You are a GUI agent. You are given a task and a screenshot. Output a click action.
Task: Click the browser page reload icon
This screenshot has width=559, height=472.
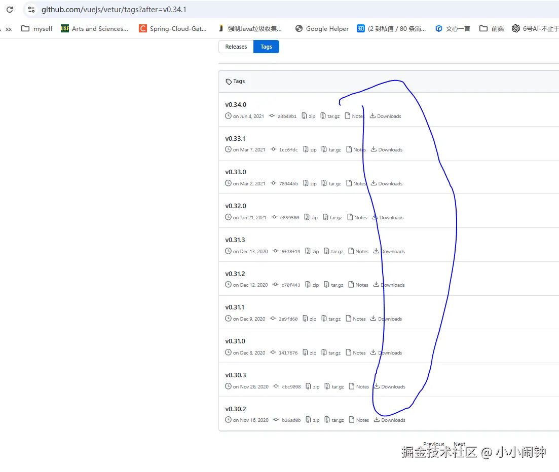(x=9, y=9)
